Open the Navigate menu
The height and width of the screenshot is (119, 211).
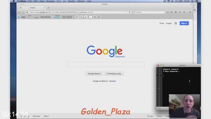pyautogui.click(x=50, y=1)
